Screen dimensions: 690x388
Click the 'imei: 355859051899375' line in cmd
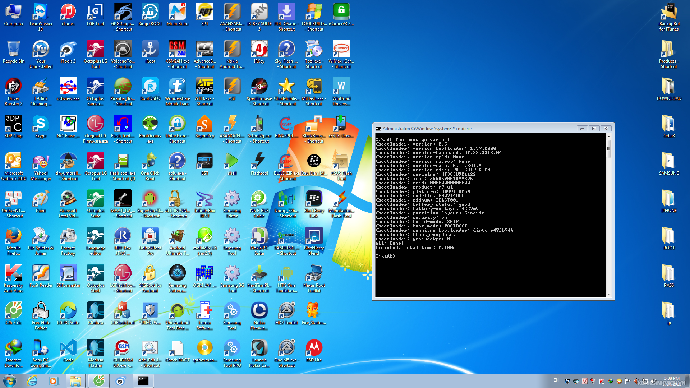pos(424,179)
